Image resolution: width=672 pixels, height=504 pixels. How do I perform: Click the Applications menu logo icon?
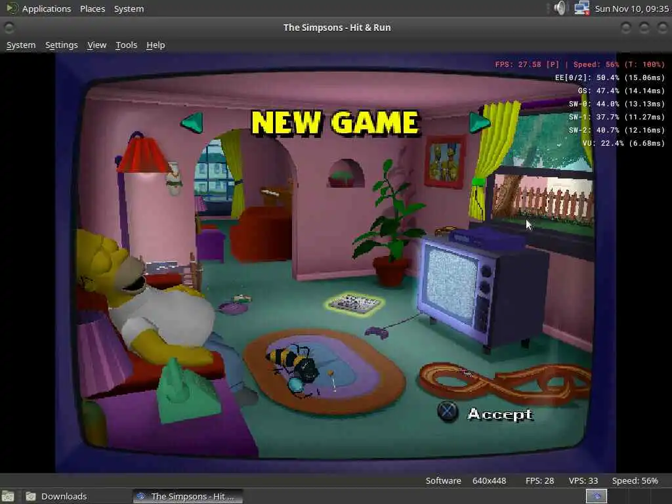click(x=12, y=8)
